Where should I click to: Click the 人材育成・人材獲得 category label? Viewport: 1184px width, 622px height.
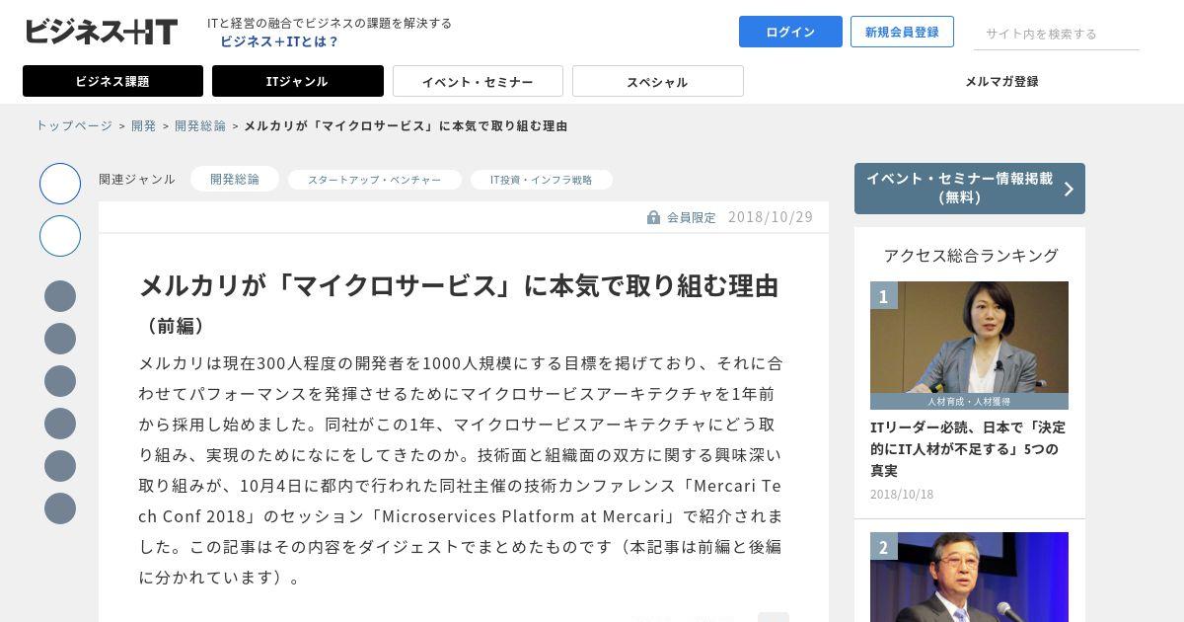click(x=969, y=402)
